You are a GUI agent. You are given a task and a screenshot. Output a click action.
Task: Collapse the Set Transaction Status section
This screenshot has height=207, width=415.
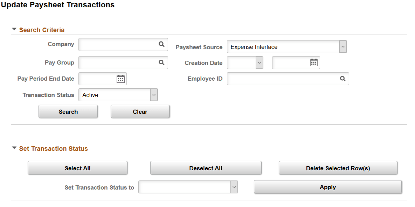(14, 148)
